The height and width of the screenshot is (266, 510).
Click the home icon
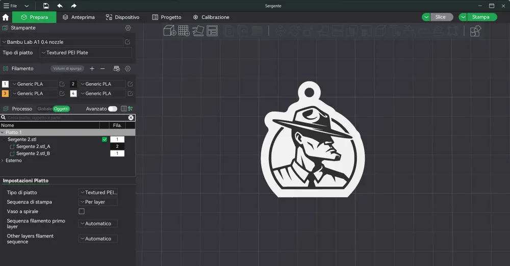(x=6, y=17)
